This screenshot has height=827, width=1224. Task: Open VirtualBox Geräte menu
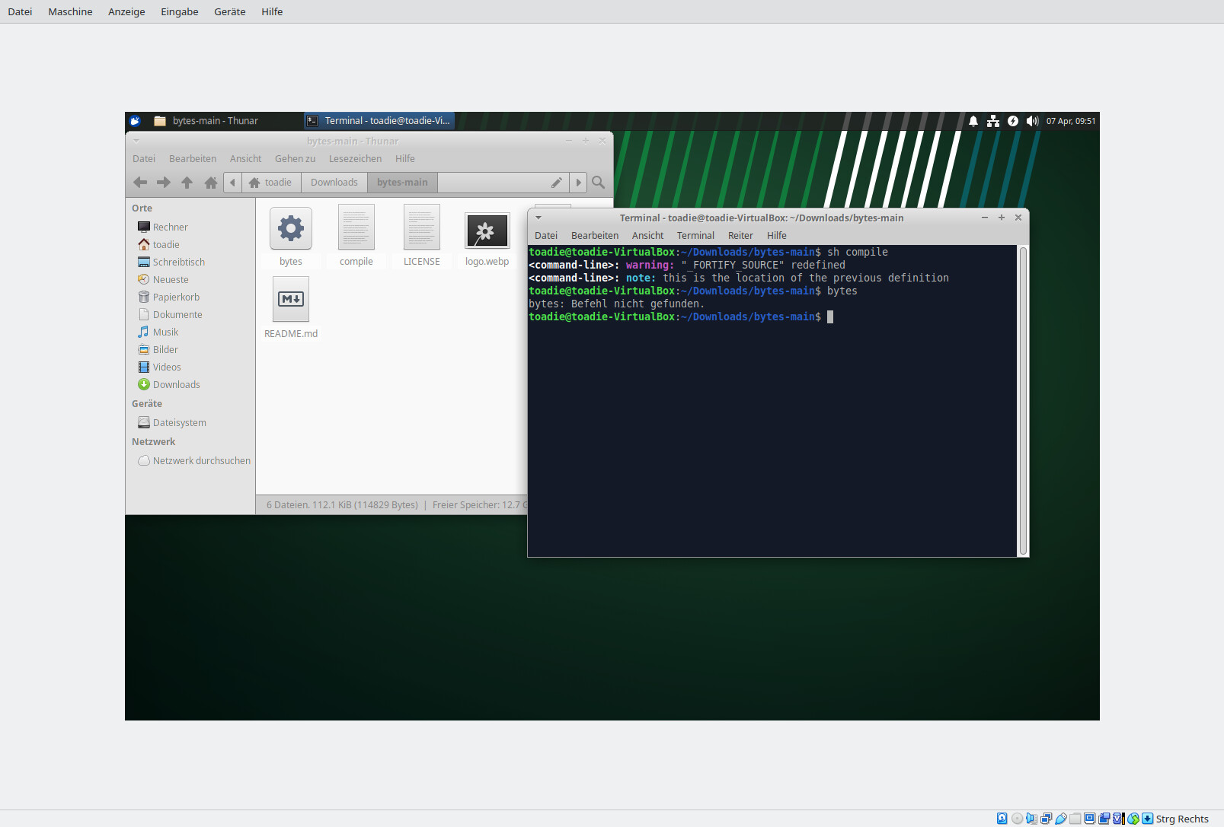pos(229,11)
